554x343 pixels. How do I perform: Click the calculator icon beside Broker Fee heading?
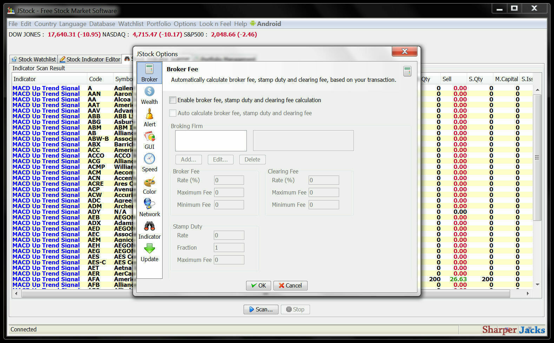[407, 71]
